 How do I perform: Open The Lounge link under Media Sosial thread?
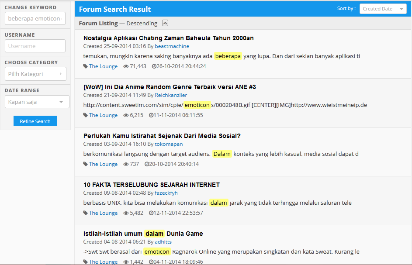[103, 164]
